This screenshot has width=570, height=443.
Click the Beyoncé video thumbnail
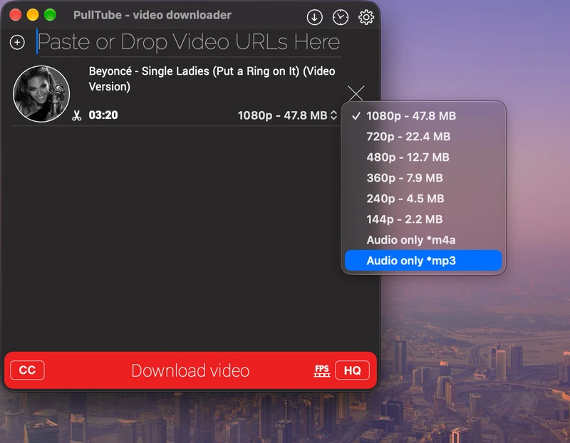pos(41,94)
